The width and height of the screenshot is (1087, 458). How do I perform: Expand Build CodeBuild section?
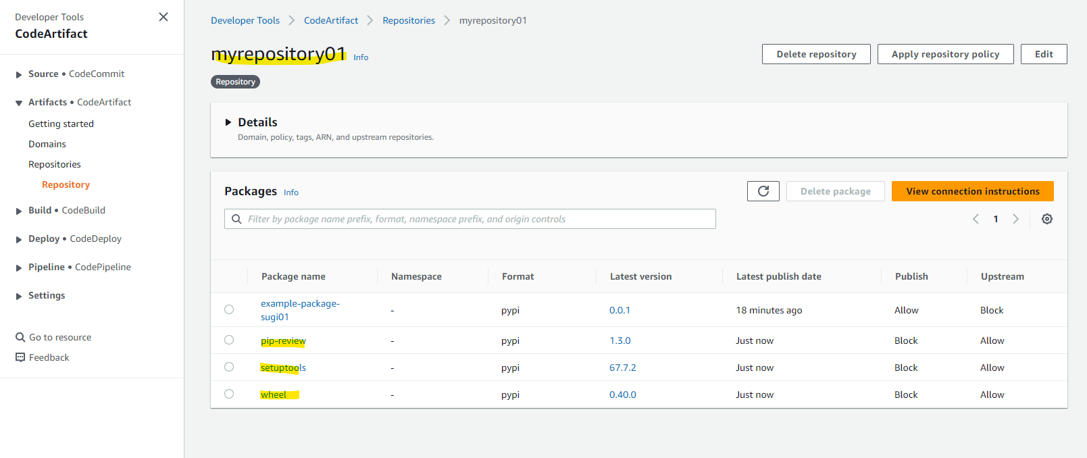pos(19,211)
